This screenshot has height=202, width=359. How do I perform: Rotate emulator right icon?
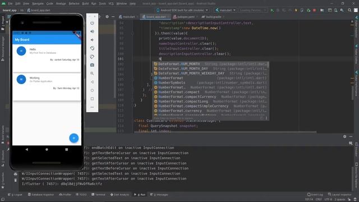pos(92,57)
